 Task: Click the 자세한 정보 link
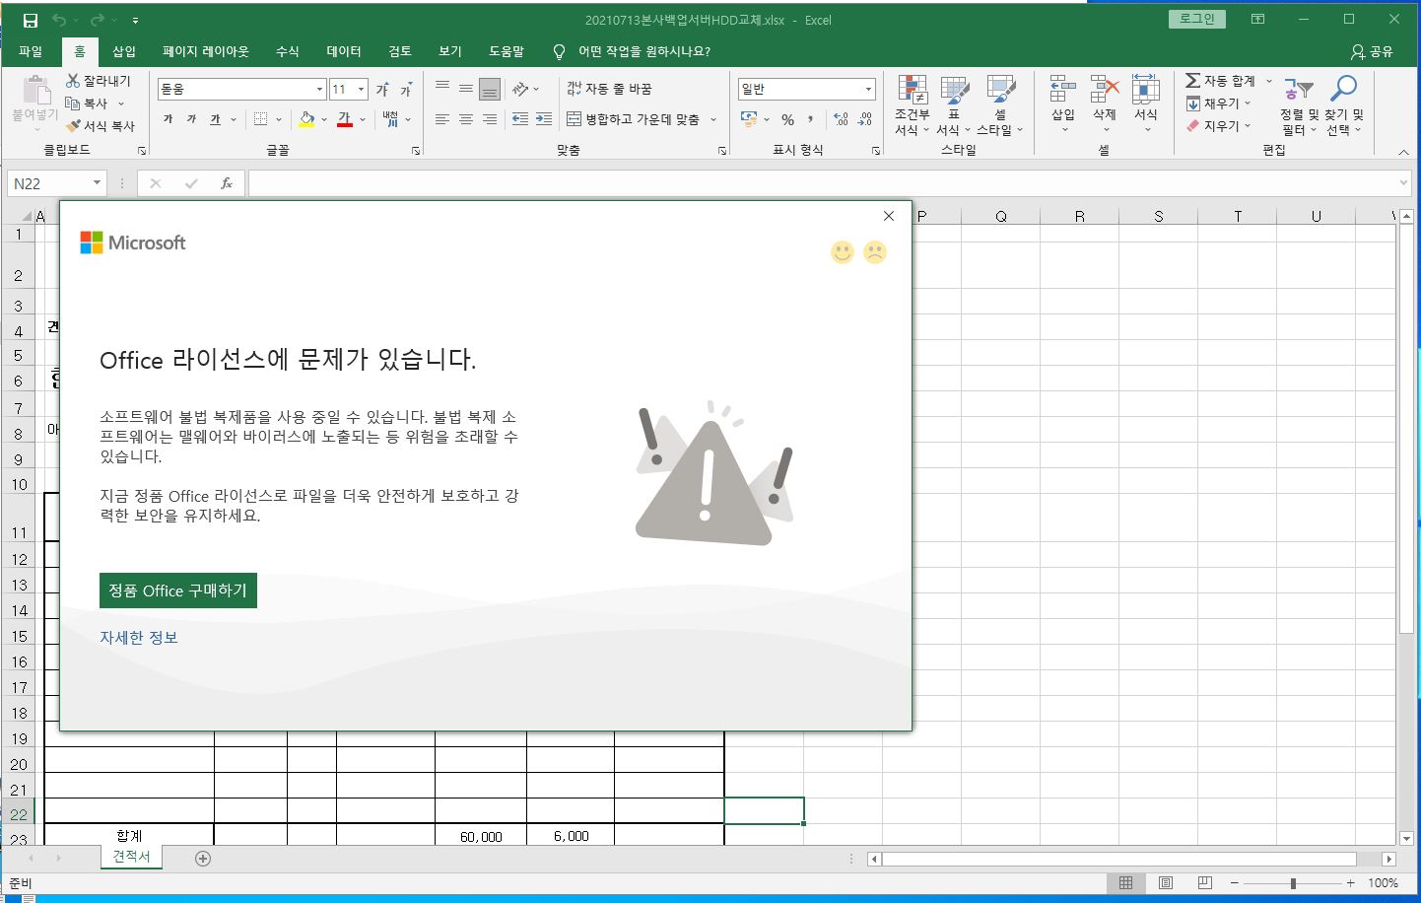(139, 638)
